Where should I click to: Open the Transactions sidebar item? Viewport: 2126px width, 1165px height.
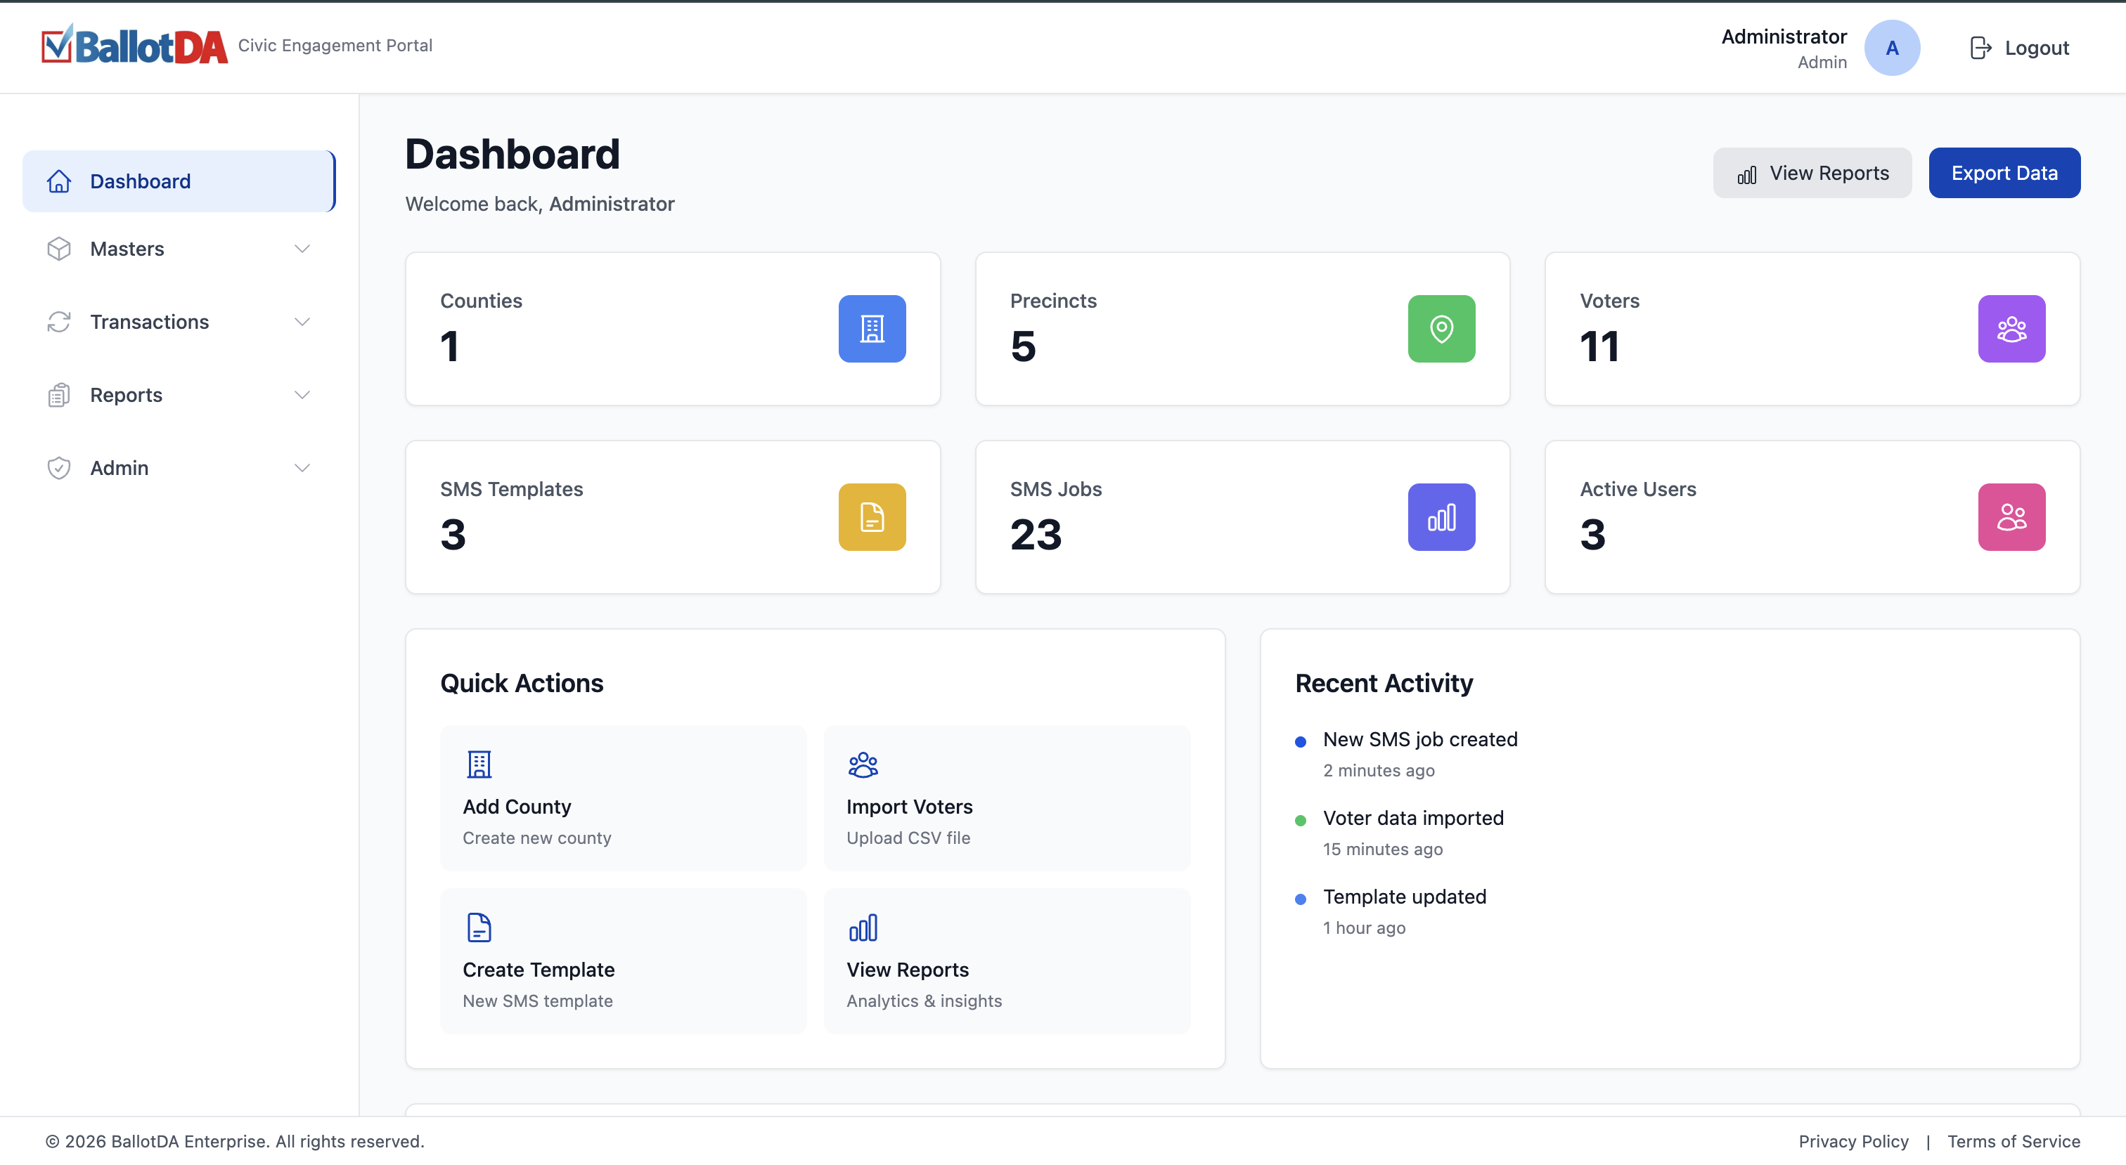pyautogui.click(x=179, y=322)
